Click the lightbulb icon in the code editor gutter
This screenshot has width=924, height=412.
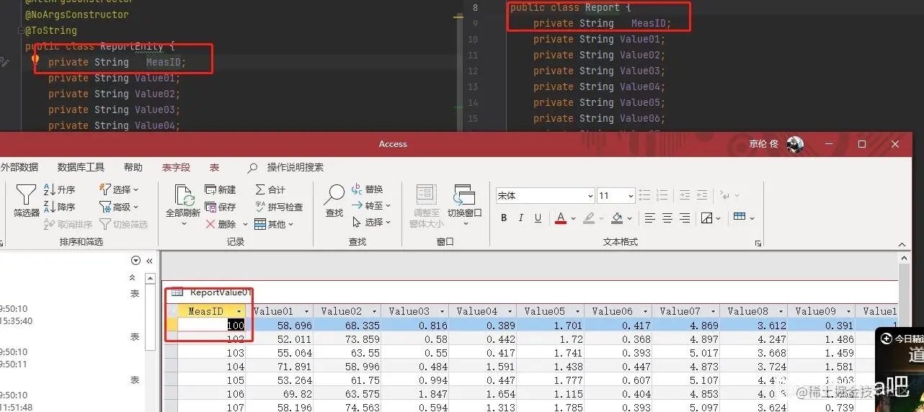[35, 60]
